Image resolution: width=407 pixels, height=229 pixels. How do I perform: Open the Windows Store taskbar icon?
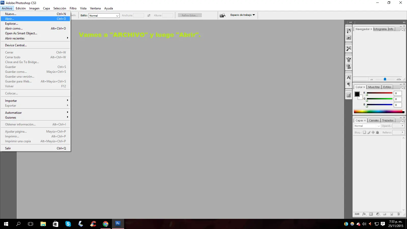pos(55,224)
